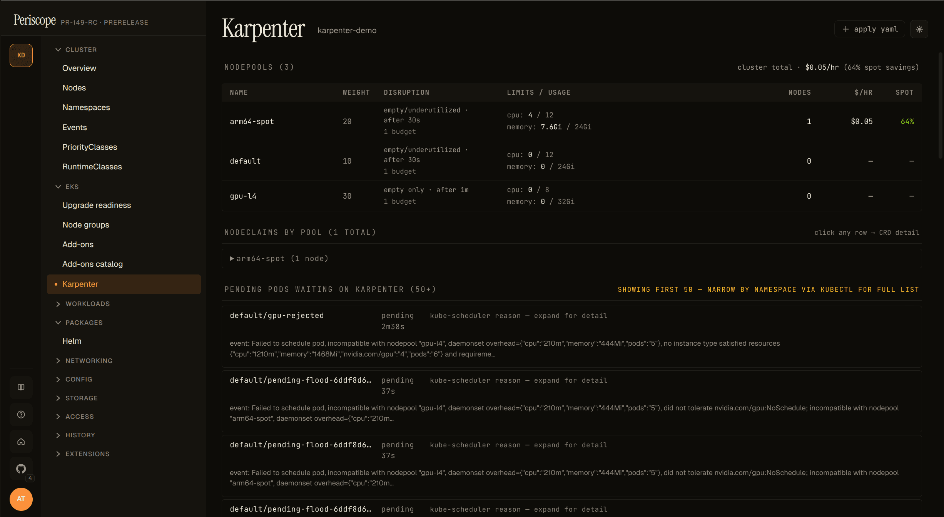The image size is (944, 517).
Task: Click the apply yaml button
Action: click(x=870, y=29)
